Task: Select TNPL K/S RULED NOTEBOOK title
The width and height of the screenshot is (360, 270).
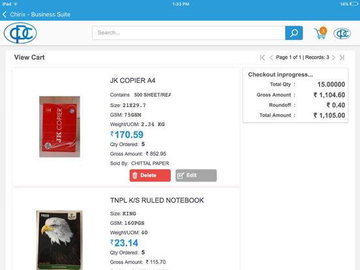Action: (x=157, y=200)
